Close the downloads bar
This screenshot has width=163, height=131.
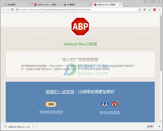pyautogui.click(x=159, y=126)
